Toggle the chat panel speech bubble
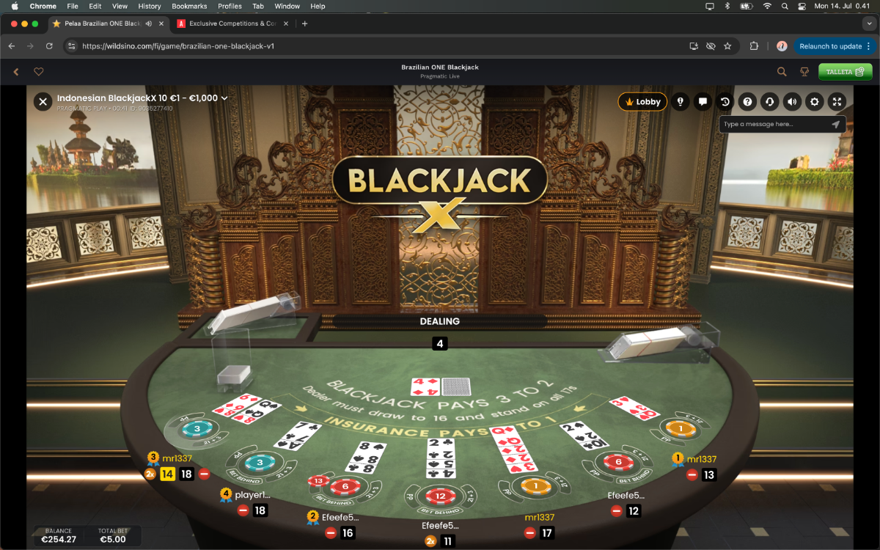Viewport: 880px width, 550px height. click(703, 102)
